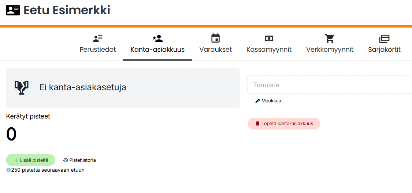Click the stacked cards icon above Sarjakortit
Image resolution: width=412 pixels, height=193 pixels.
click(x=384, y=38)
